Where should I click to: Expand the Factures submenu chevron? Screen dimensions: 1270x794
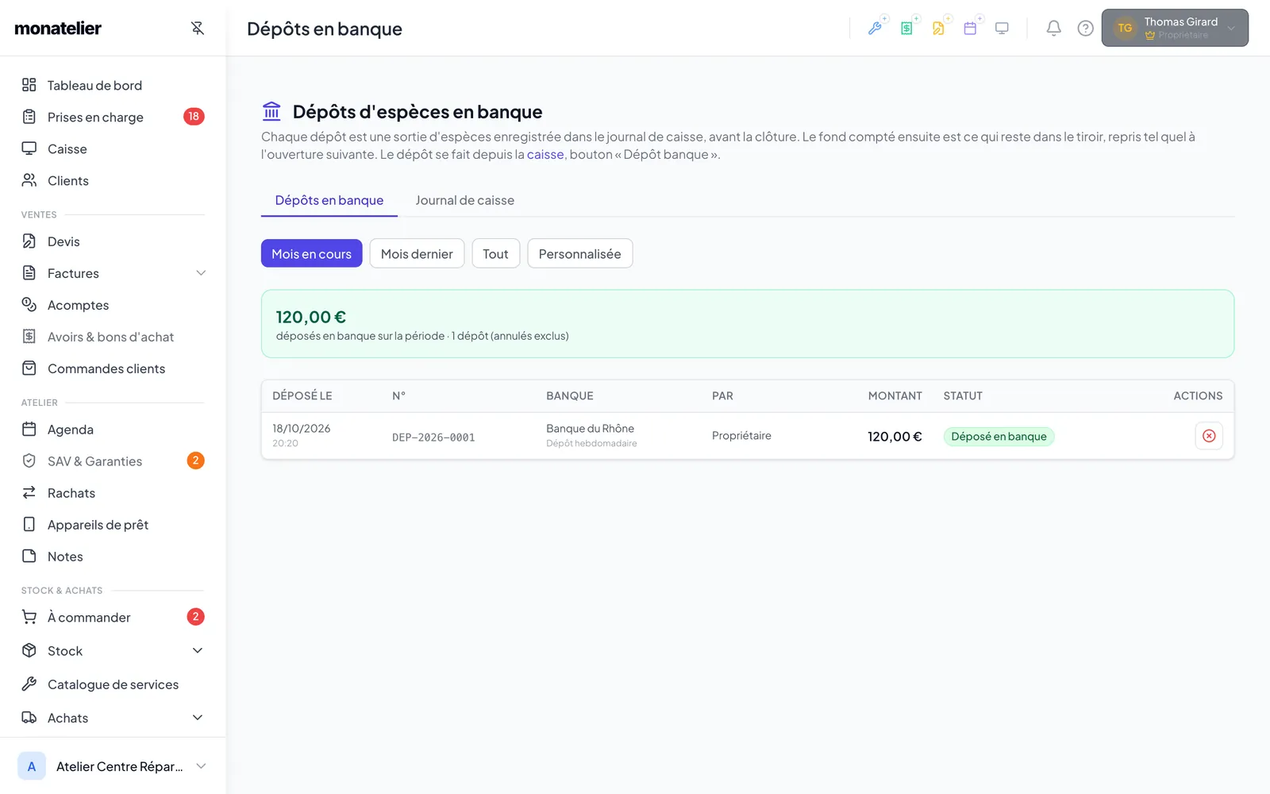[x=201, y=273]
